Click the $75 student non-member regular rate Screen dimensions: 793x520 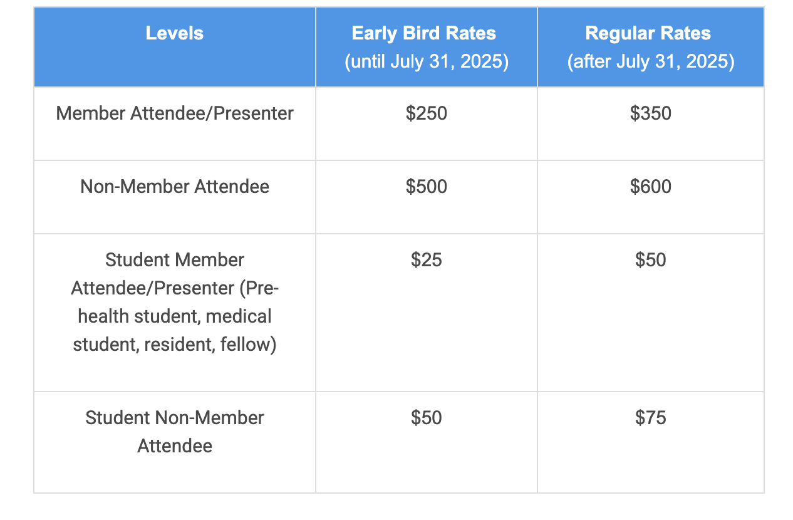tap(651, 418)
